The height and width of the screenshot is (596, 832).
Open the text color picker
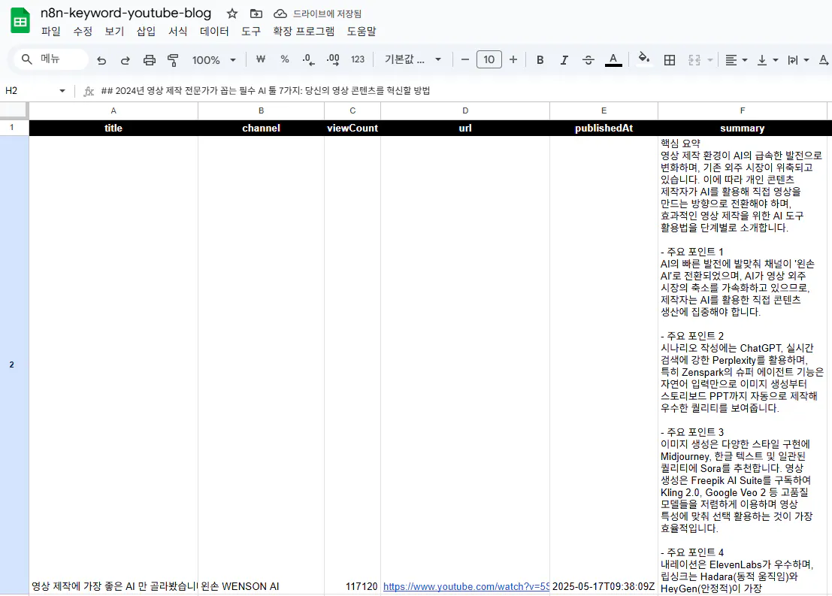coord(613,59)
